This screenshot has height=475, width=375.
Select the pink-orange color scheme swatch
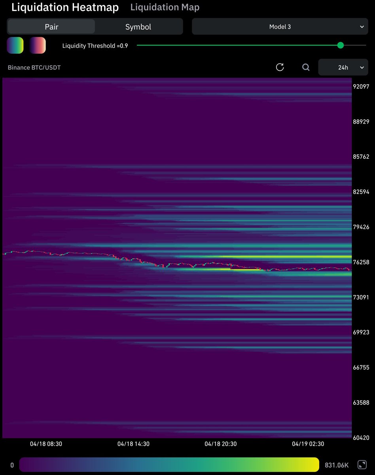[x=38, y=46]
